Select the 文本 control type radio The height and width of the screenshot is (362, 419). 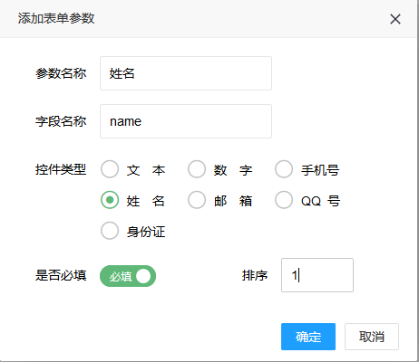coord(110,169)
